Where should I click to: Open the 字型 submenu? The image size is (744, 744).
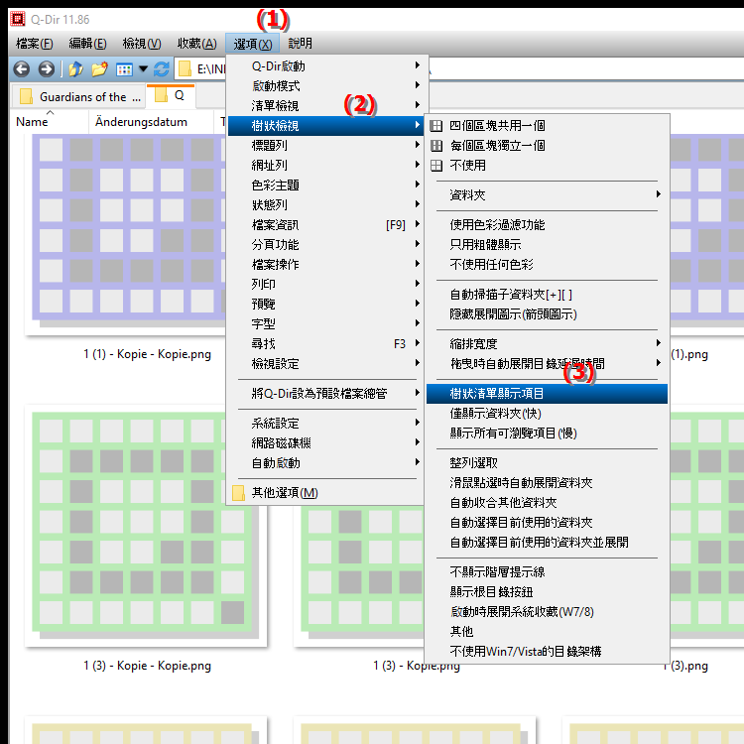coord(325,324)
